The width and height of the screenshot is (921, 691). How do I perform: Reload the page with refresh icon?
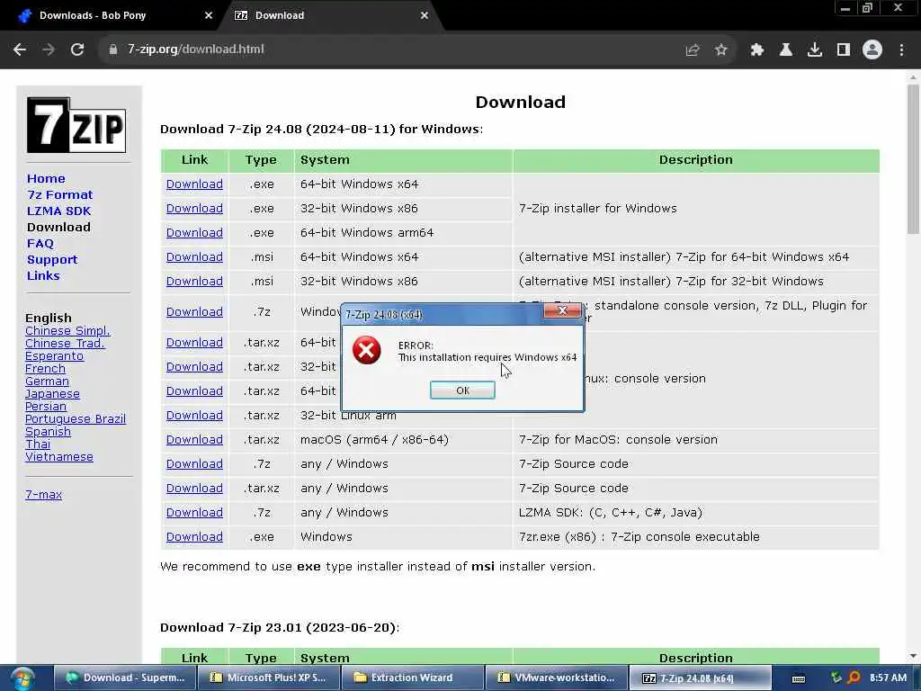77,49
